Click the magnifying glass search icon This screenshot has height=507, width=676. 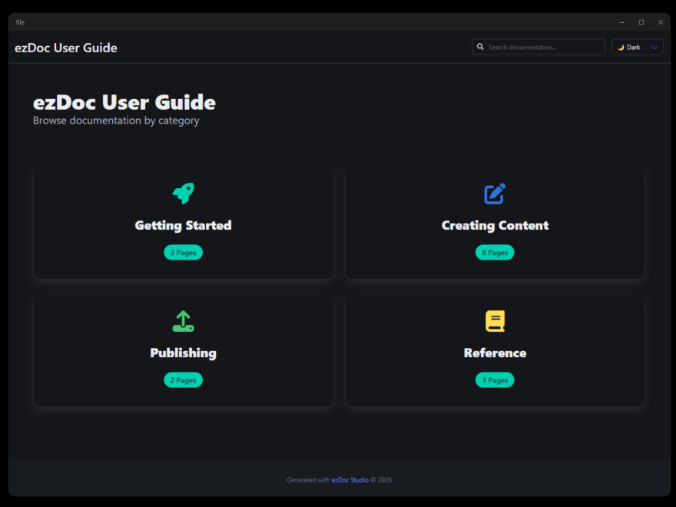pyautogui.click(x=481, y=47)
